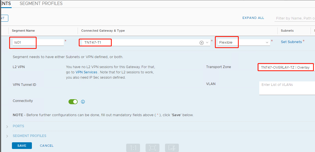
Task: Focus the Filter by Name search field
Action: click(294, 18)
